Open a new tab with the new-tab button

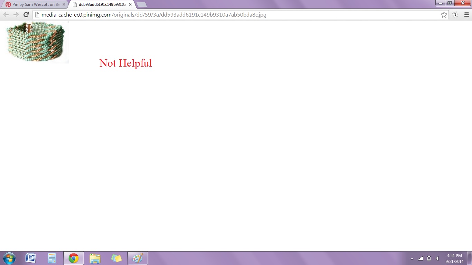coord(142,4)
